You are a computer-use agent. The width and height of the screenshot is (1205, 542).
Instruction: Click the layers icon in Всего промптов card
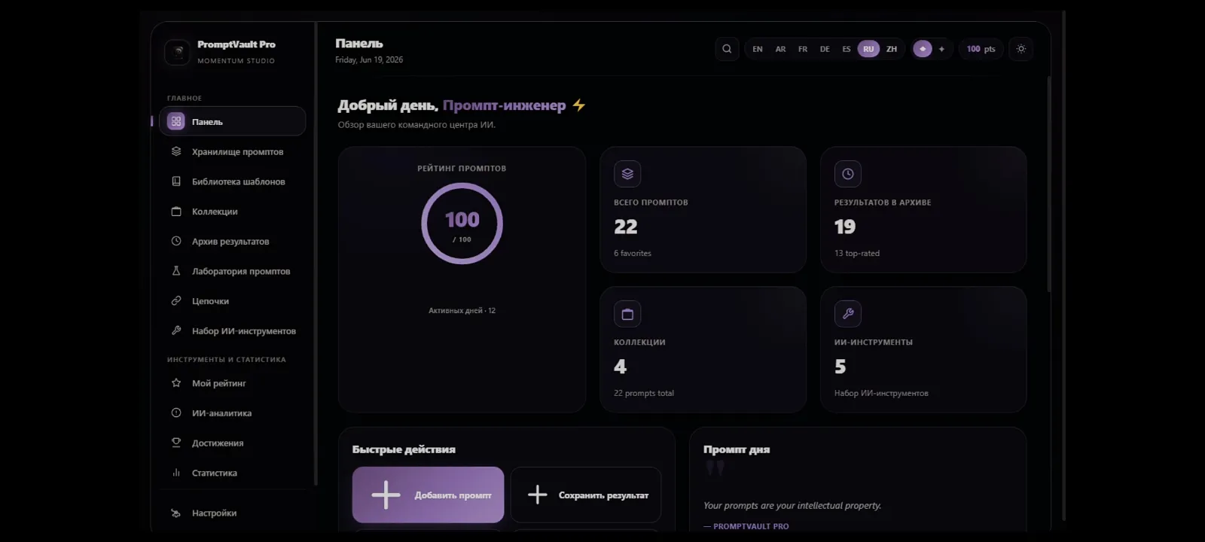627,174
